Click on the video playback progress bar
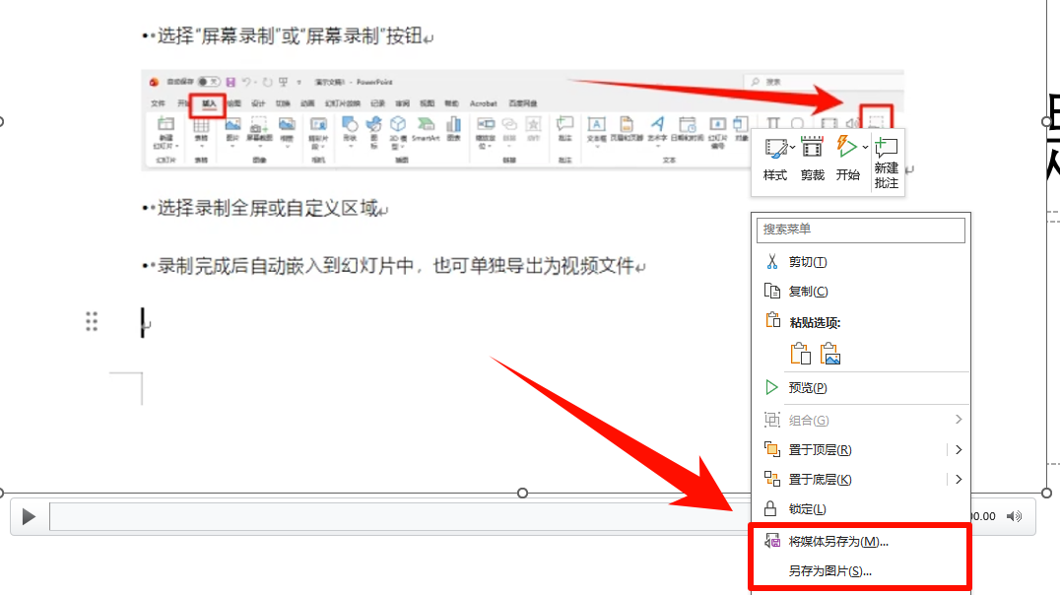 tap(394, 516)
